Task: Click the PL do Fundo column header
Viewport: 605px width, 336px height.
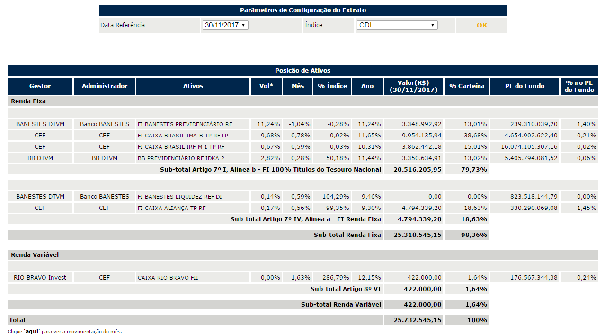Action: pos(525,86)
